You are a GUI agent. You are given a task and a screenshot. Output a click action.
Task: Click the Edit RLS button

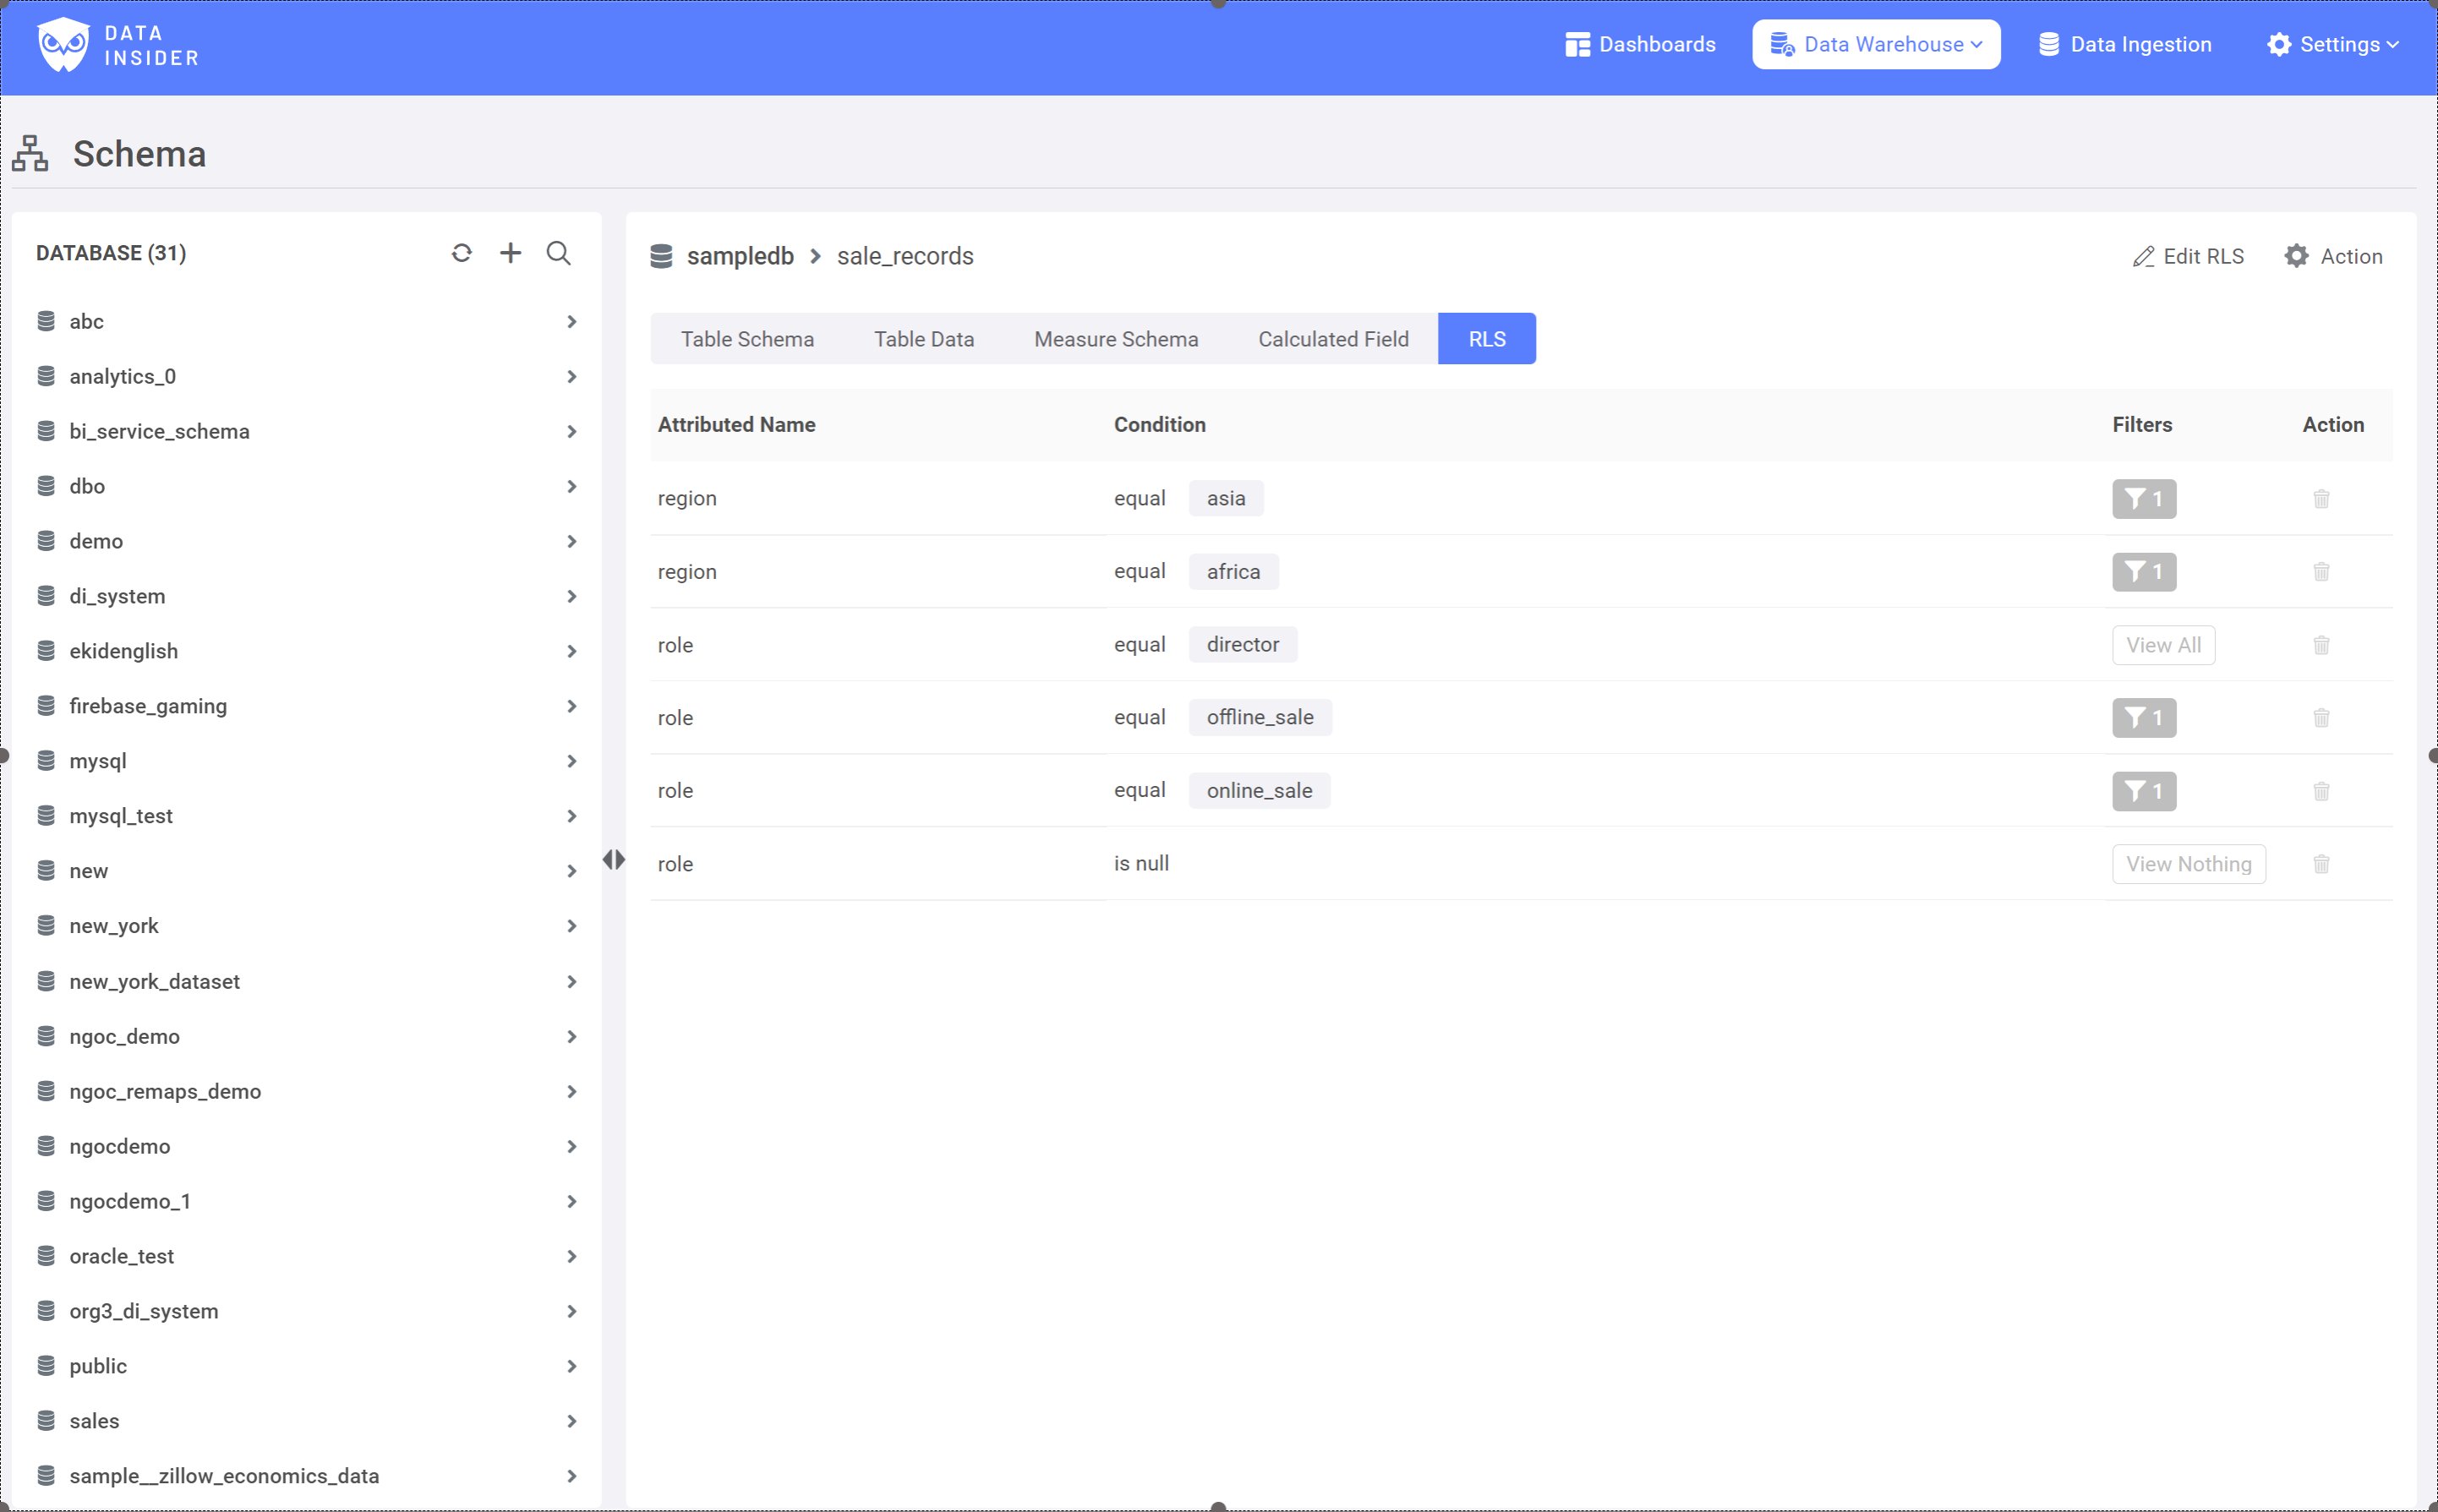point(2188,256)
